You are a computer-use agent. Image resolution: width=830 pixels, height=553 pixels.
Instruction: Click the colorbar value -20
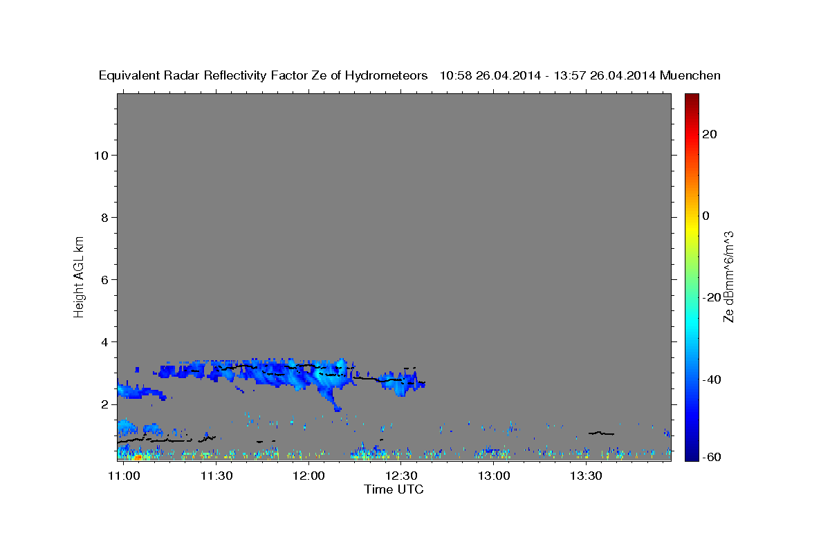pos(712,298)
